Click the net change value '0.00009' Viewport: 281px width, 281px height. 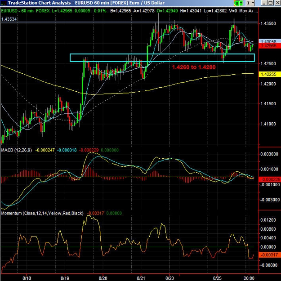[x=82, y=11]
